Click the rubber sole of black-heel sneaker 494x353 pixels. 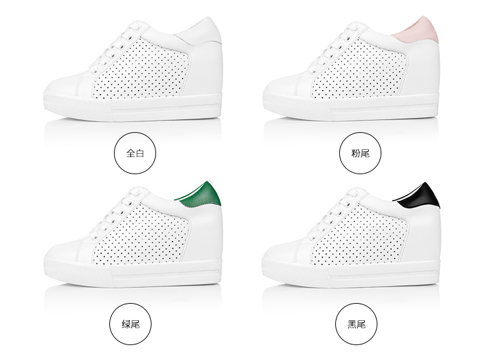point(350,273)
